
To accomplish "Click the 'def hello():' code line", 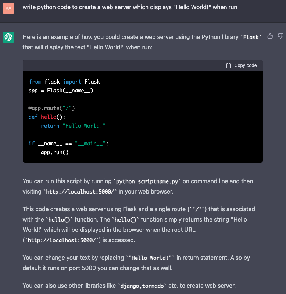I will tap(47, 117).
